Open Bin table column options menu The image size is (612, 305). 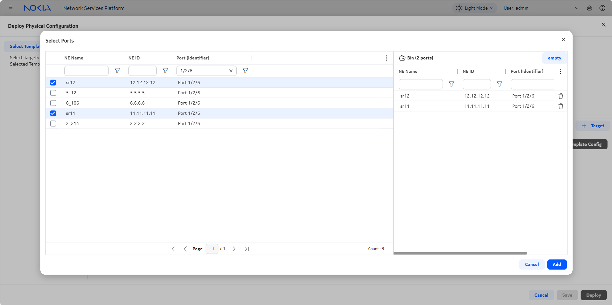pos(560,71)
